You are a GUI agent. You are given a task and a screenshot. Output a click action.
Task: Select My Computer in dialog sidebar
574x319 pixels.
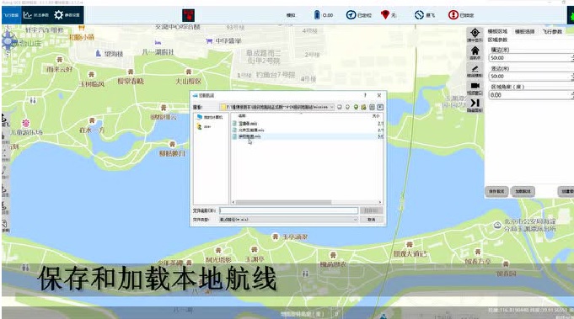[x=210, y=117]
